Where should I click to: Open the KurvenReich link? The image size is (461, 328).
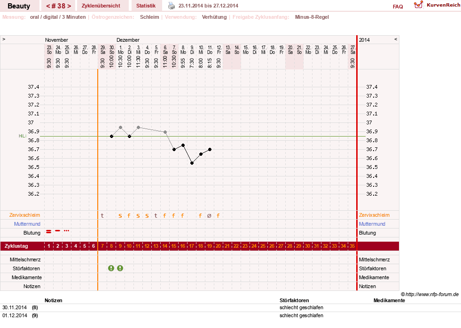[443, 5]
